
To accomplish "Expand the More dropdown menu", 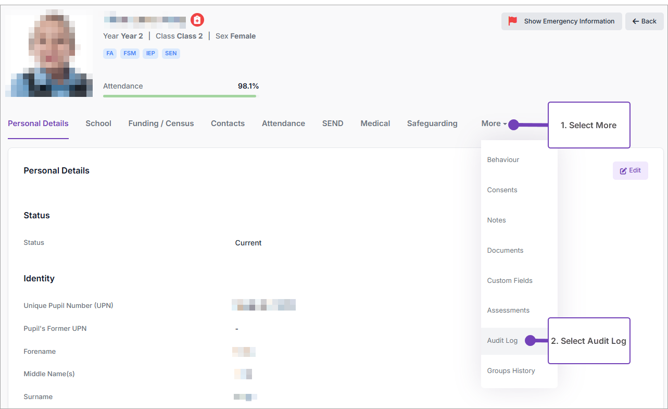I will (x=494, y=123).
